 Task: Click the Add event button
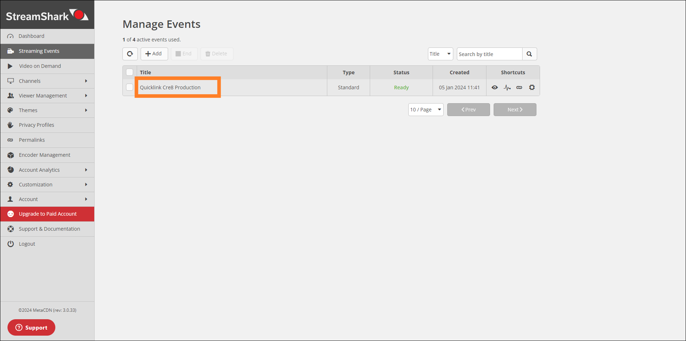point(154,54)
